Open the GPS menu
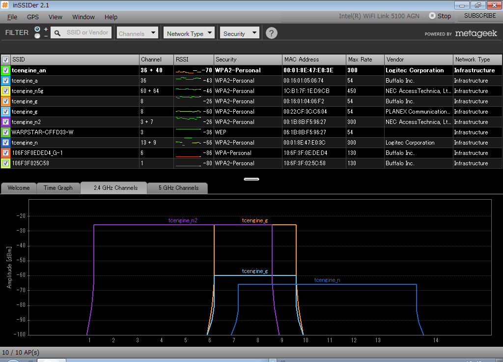This screenshot has width=503, height=362. click(x=33, y=17)
